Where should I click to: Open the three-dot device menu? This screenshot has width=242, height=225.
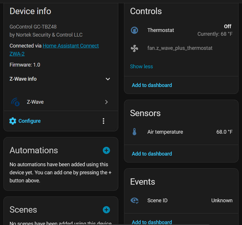104,121
